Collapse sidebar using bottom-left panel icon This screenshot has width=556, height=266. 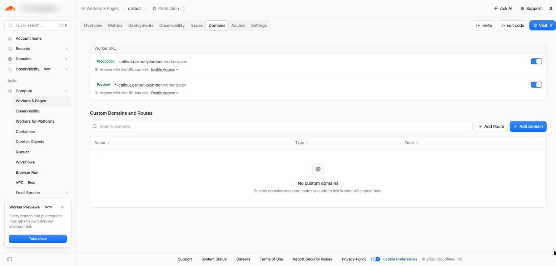pos(10,259)
